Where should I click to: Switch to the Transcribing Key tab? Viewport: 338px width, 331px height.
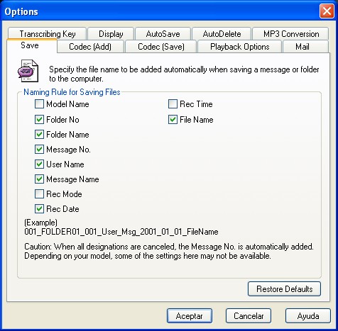click(x=47, y=33)
